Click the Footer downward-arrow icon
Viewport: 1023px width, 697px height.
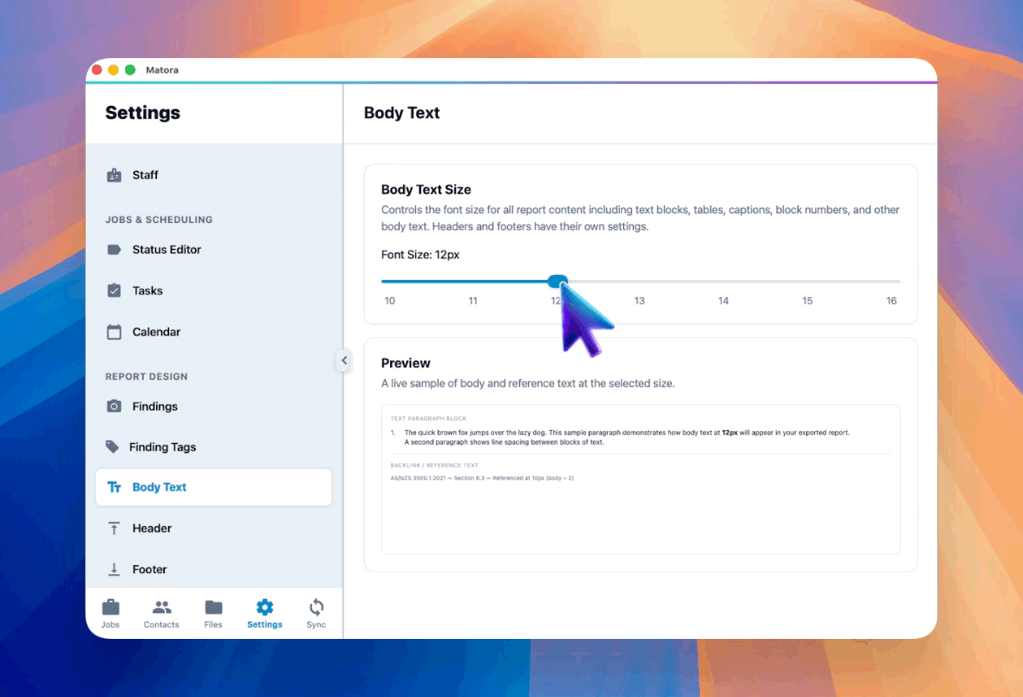(x=114, y=569)
